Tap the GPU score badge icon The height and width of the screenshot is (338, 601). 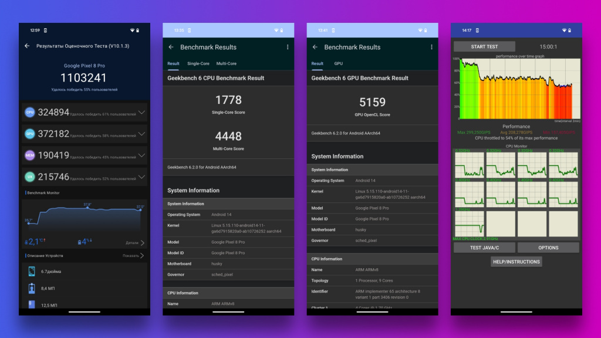click(x=29, y=134)
